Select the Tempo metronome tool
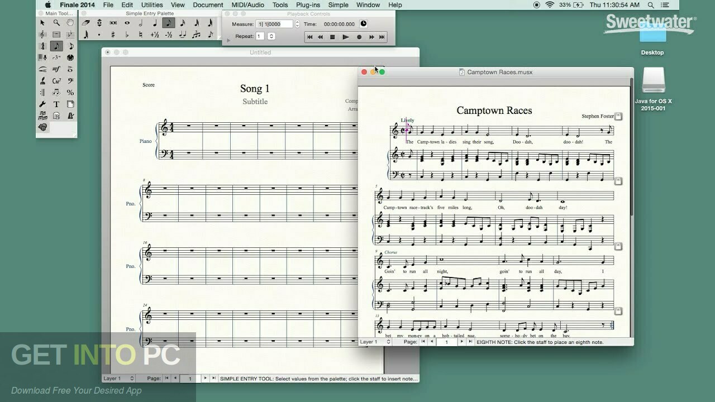The image size is (715, 402). point(70,116)
